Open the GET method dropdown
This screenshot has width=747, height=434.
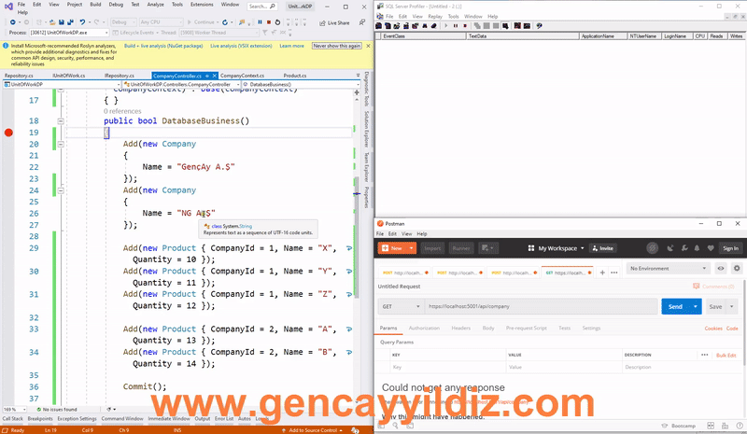point(400,306)
